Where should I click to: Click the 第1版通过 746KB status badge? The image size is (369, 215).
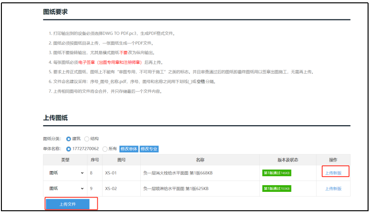click(x=277, y=173)
